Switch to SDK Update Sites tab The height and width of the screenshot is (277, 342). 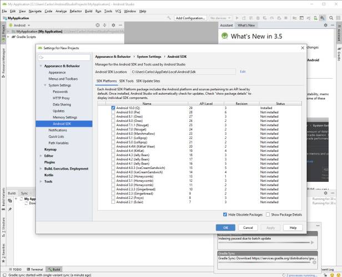pos(148,81)
